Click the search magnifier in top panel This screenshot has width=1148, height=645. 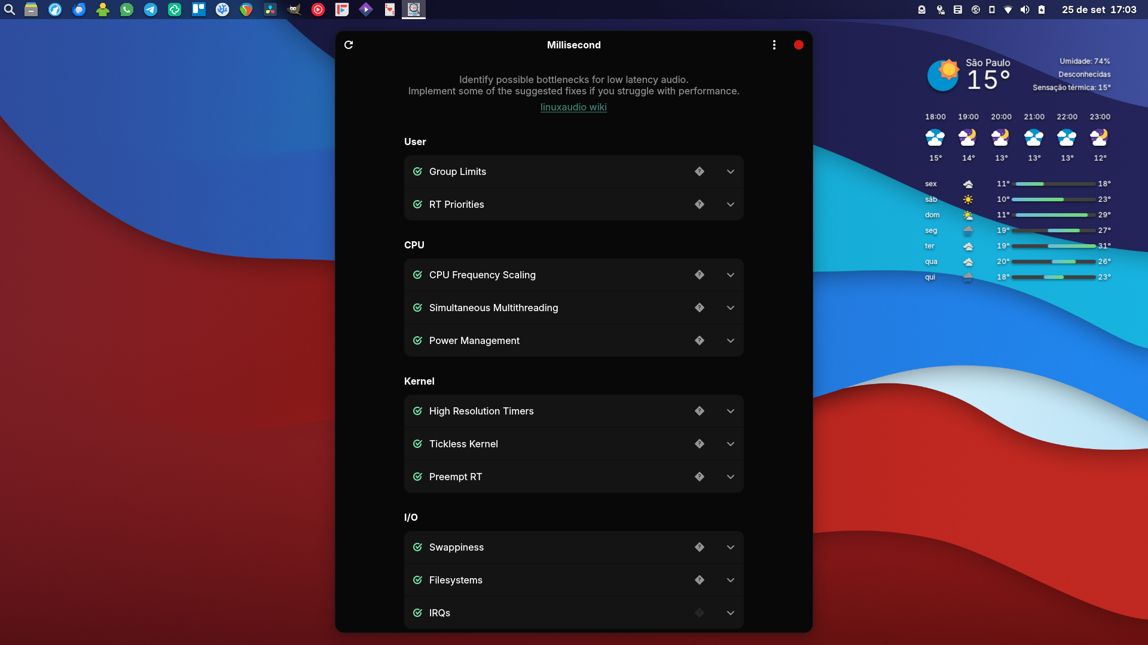10,10
